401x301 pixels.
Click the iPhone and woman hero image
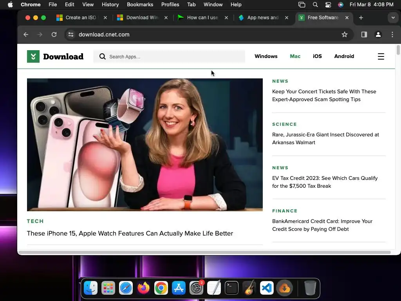coord(145,145)
